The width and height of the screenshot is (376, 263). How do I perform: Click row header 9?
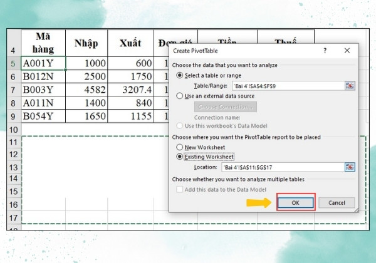point(14,116)
